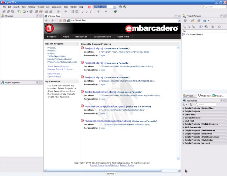The height and width of the screenshot is (176, 227).
Task: Select the Welcome Page tab
Action: (x=52, y=16)
